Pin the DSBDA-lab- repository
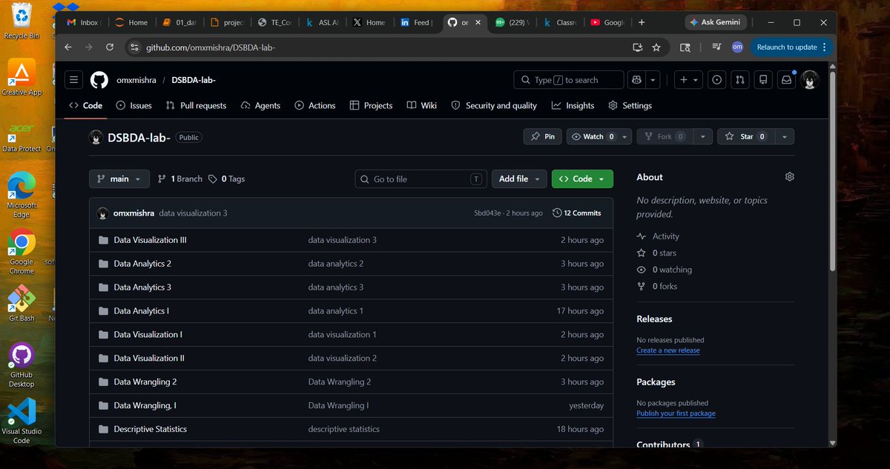The width and height of the screenshot is (890, 469). [x=543, y=136]
